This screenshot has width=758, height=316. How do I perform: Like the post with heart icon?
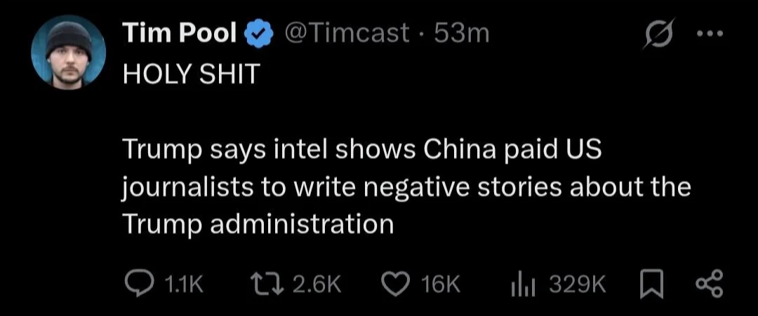[x=397, y=284]
